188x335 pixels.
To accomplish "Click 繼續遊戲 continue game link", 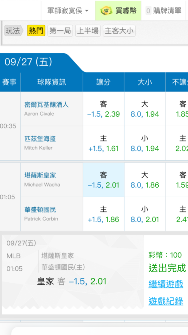I will coord(166,284).
